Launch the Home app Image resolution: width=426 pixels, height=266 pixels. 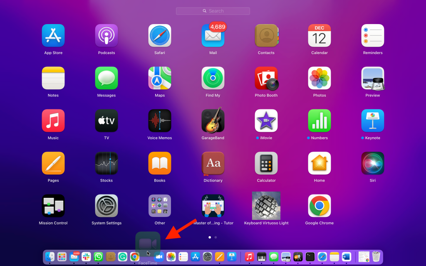coord(319,163)
